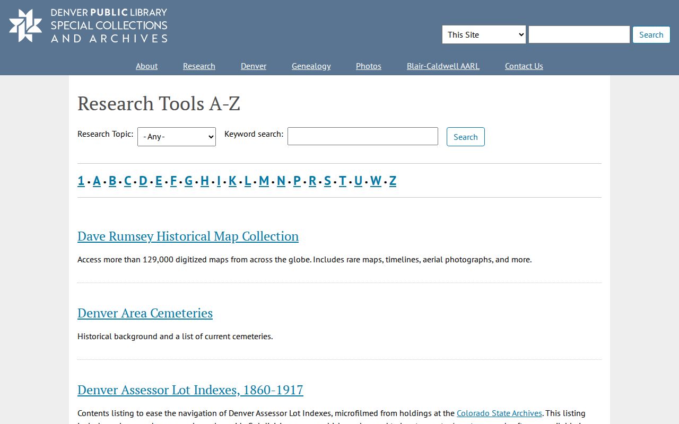
Task: Click the Denver Public Library logo
Action: (x=88, y=25)
